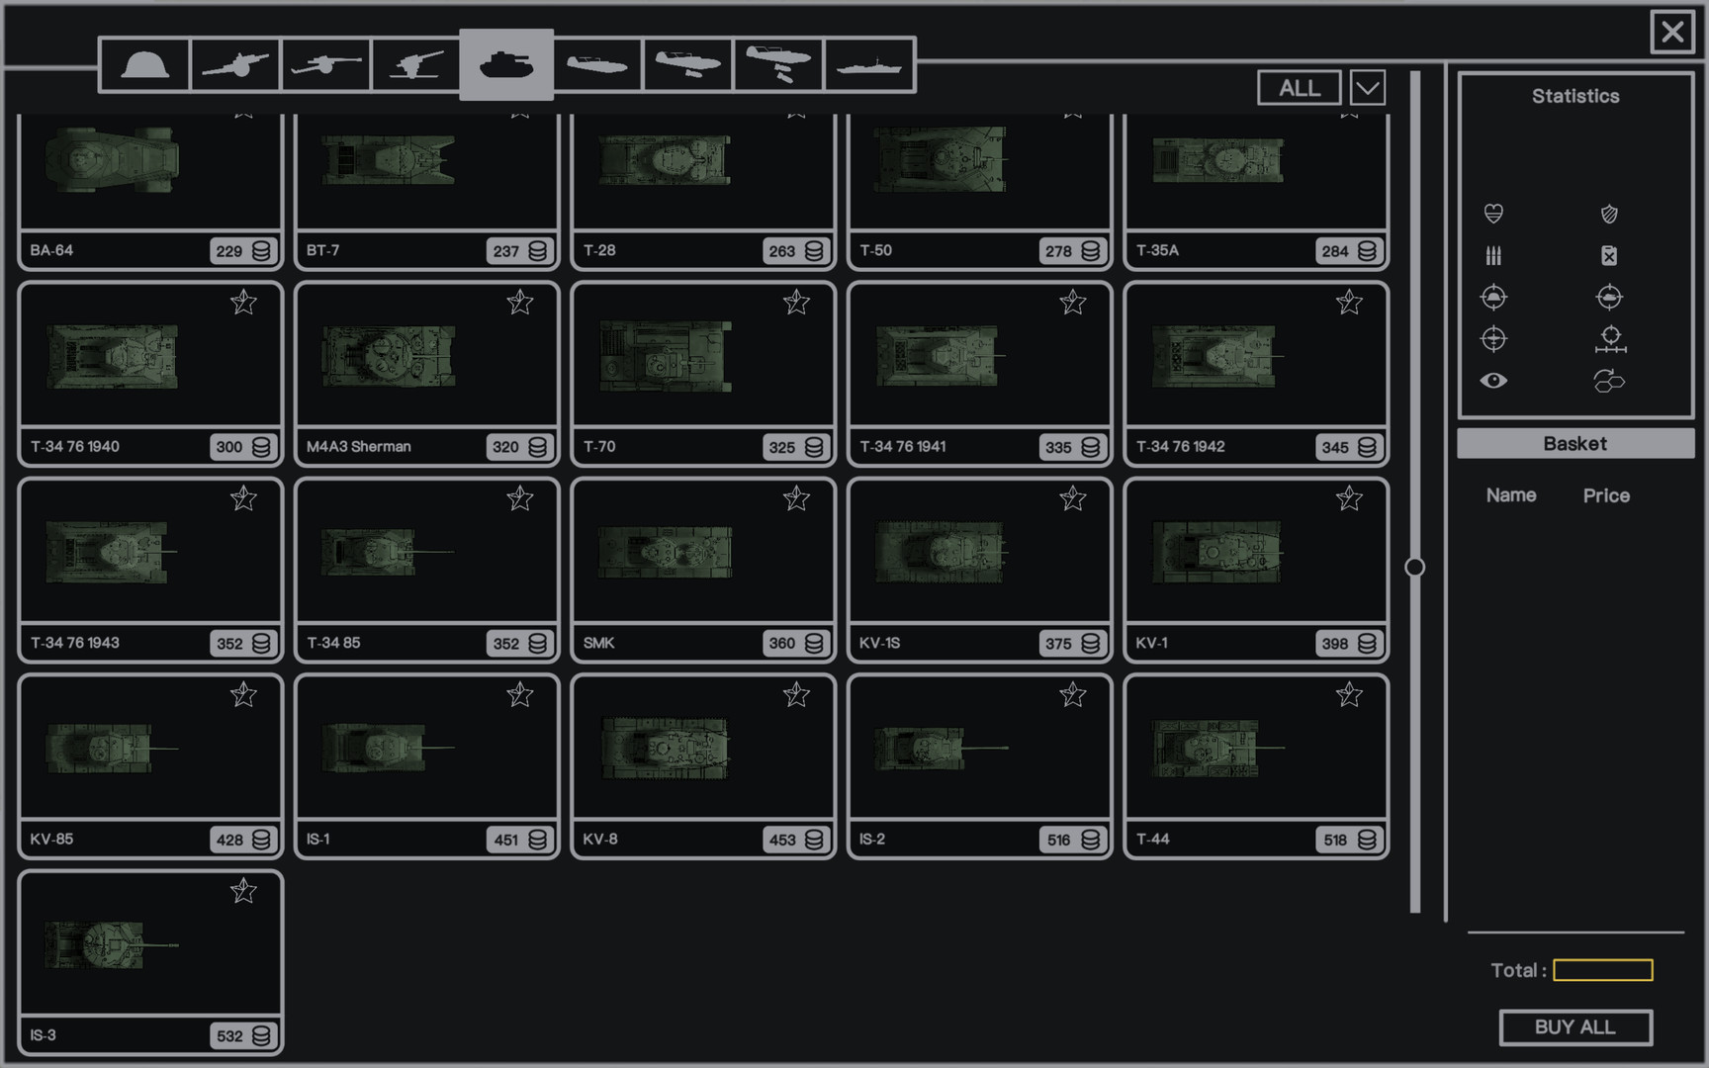Image resolution: width=1709 pixels, height=1068 pixels.
Task: Open the ALL filter combo box
Action: 1299,88
